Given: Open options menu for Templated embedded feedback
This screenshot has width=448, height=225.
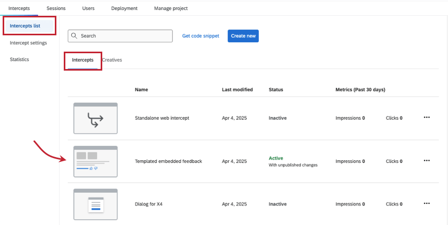Looking at the screenshot, I should coord(426,161).
